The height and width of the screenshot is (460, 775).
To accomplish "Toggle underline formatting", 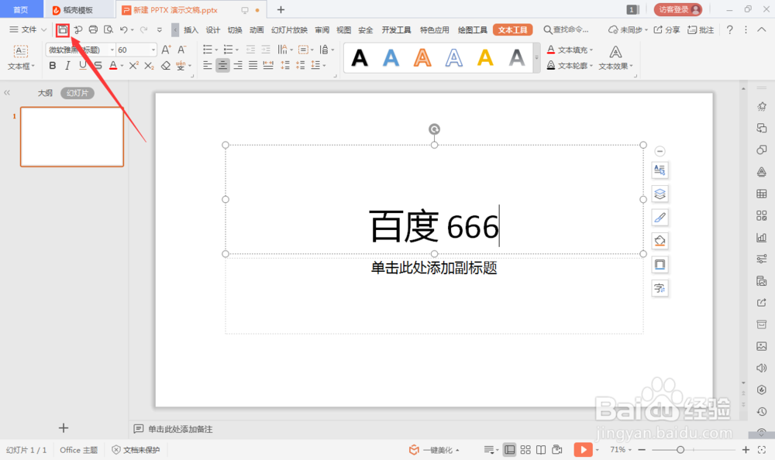I will coord(83,66).
